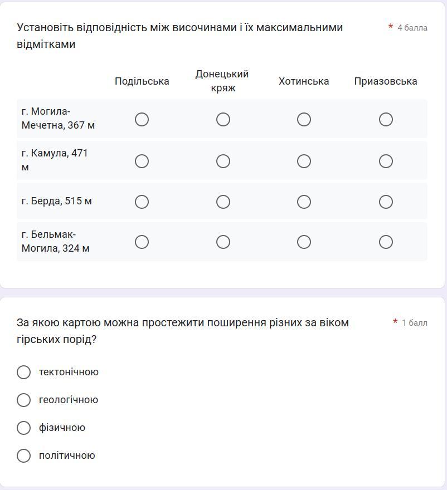Select Подільська for г. Могила-Мечетна
Viewport: 447px width, 490px height.
coord(142,119)
